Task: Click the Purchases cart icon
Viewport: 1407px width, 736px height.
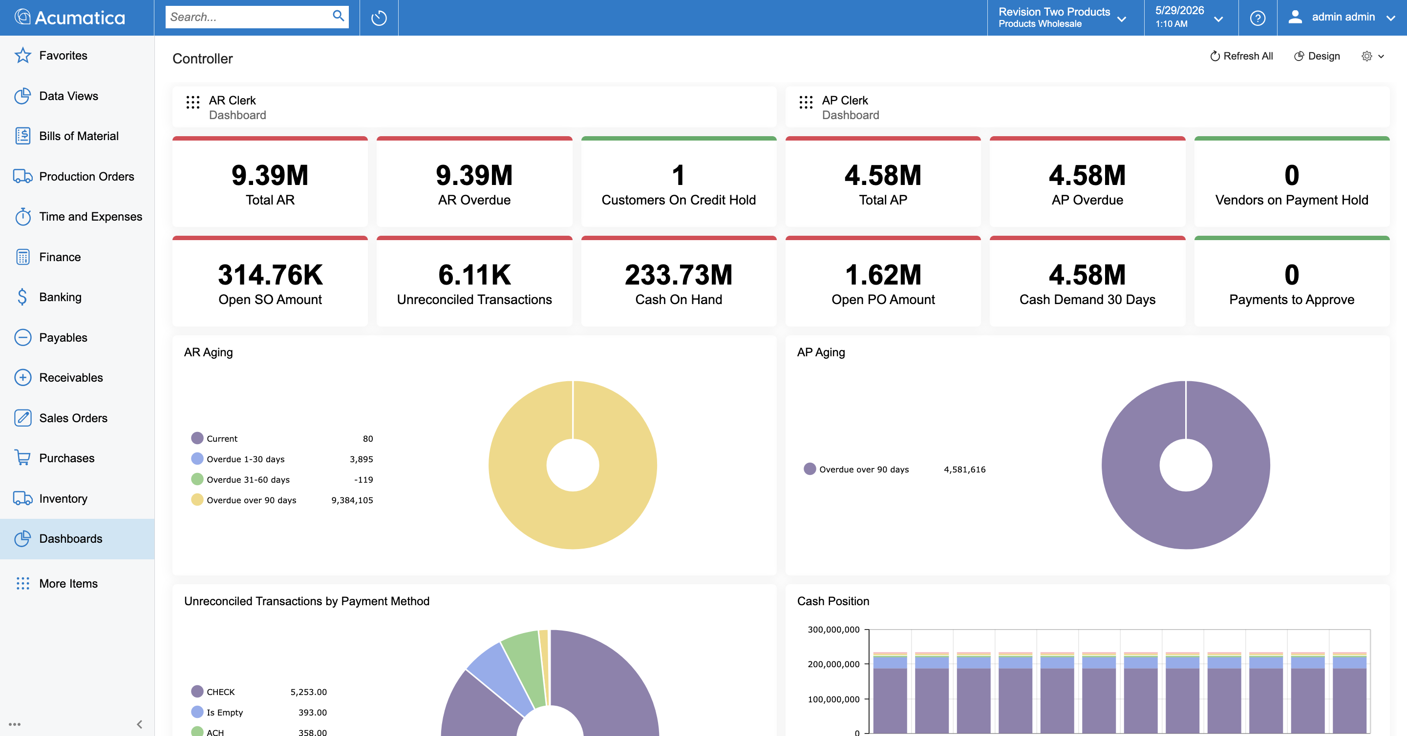Action: pyautogui.click(x=22, y=458)
